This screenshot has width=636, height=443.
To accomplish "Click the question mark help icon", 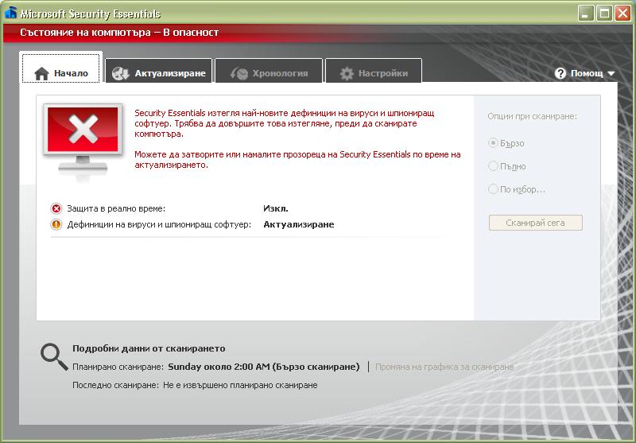I will 560,73.
